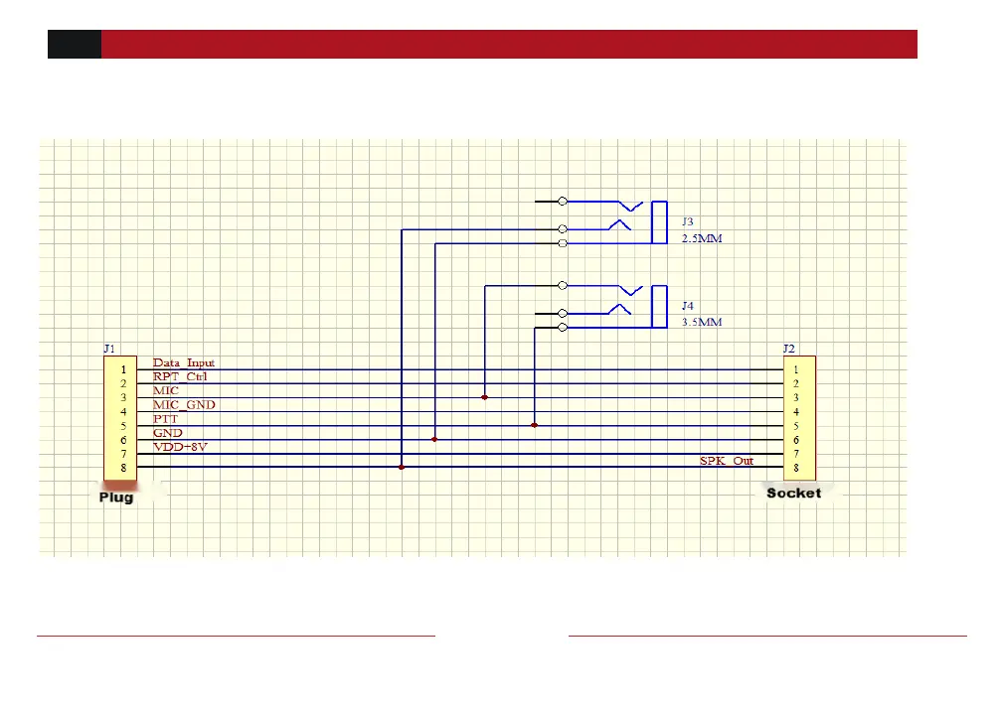This screenshot has height=715, width=1002.
Task: Click pin 1 of J2 socket
Action: (x=795, y=369)
